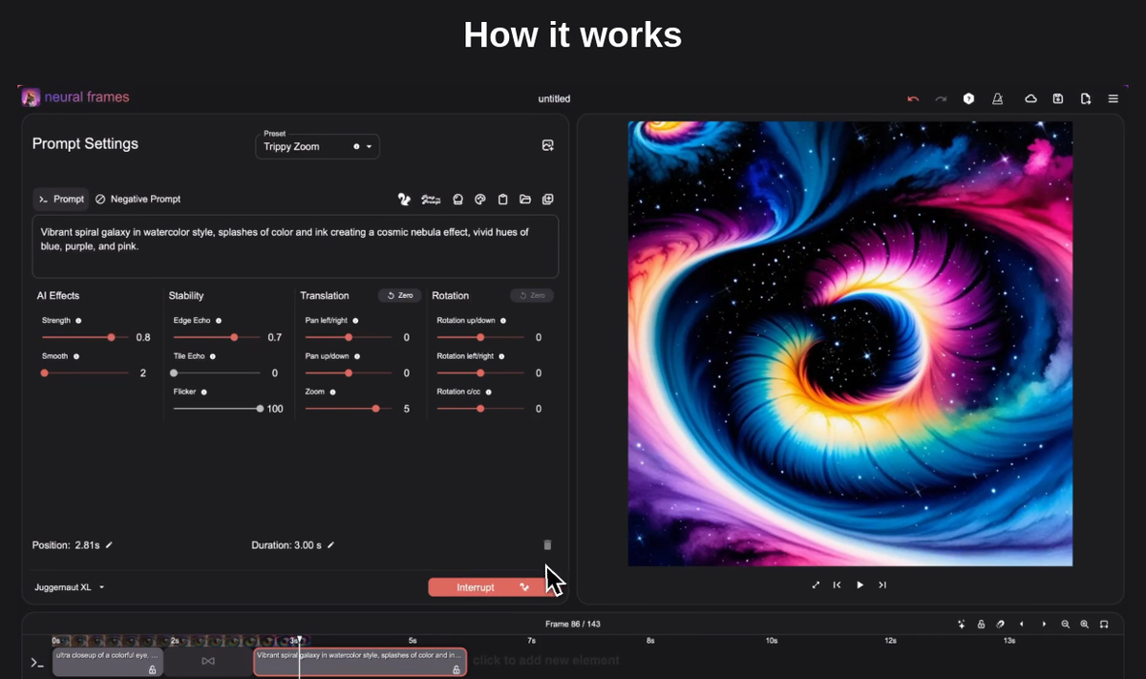Click the duplicate-with-plus icon in prompt toolbar
Image resolution: width=1146 pixels, height=679 pixels.
(547, 200)
